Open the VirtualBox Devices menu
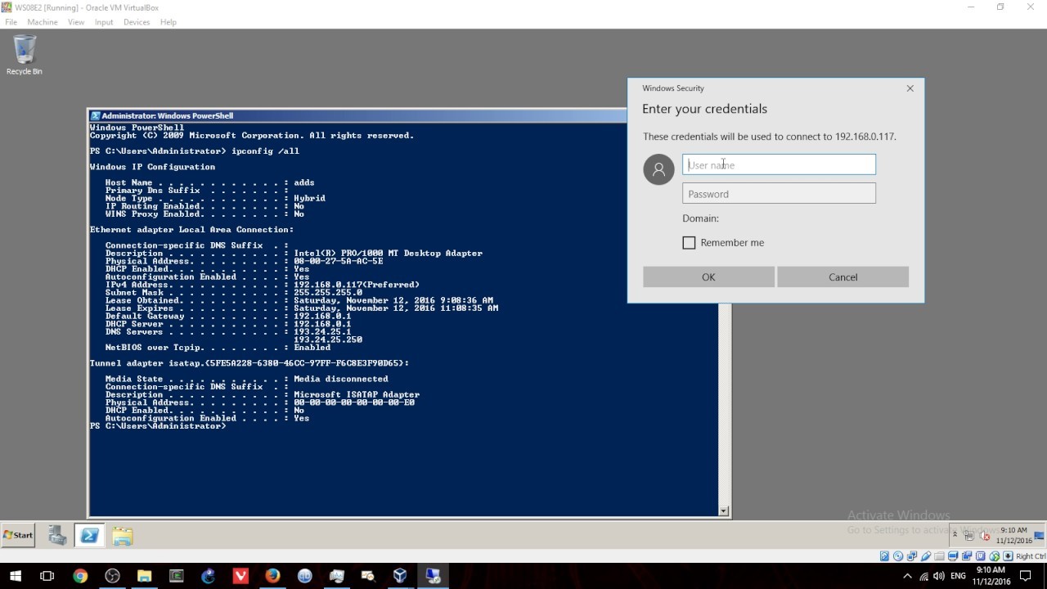Screen dimensions: 1047x589 pyautogui.click(x=137, y=22)
